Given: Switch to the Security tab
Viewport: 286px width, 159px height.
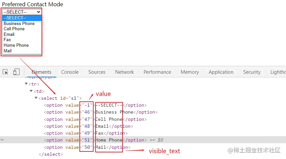Looking at the screenshot, I should click(252, 72).
